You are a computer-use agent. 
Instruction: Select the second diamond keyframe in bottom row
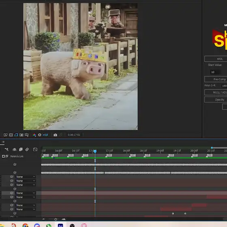[185, 213]
